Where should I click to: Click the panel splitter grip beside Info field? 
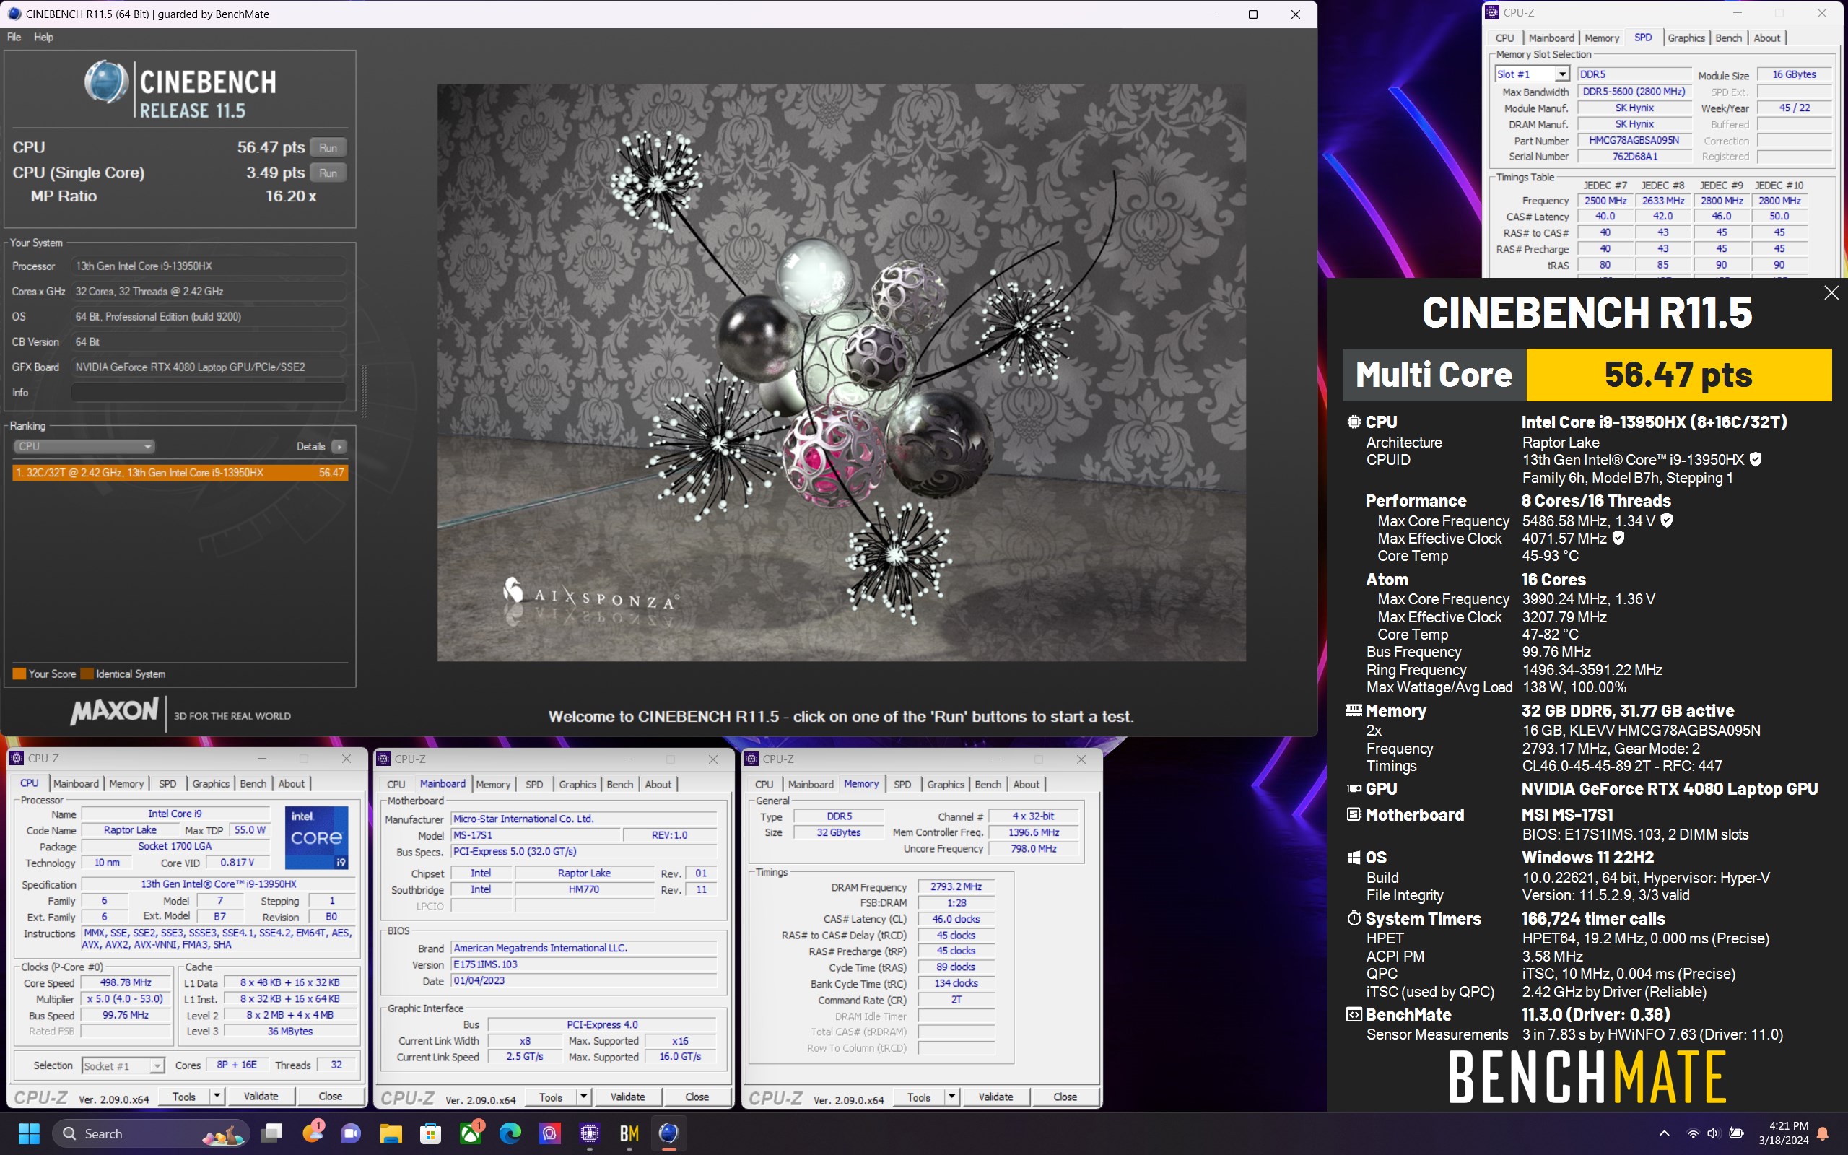pyautogui.click(x=364, y=391)
